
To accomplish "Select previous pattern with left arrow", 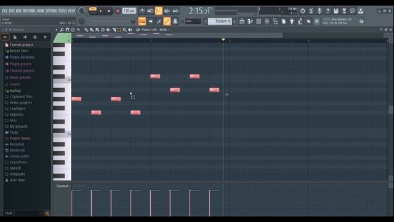I will coord(205,22).
